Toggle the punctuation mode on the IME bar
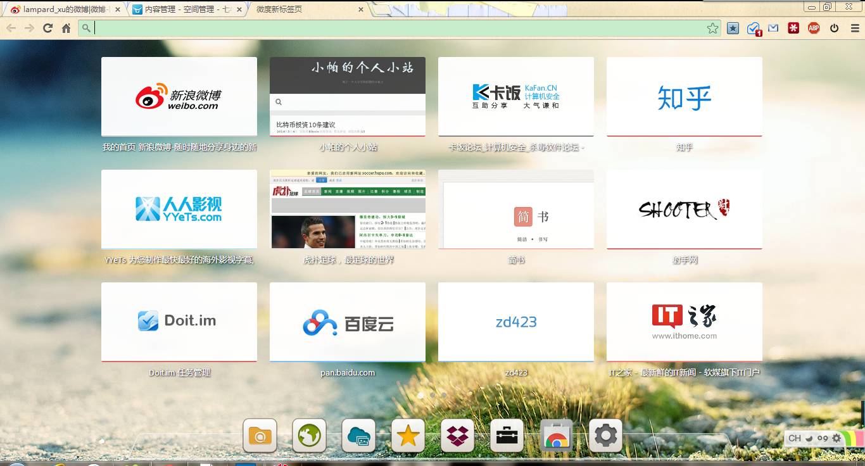The width and height of the screenshot is (865, 466). pyautogui.click(x=823, y=438)
